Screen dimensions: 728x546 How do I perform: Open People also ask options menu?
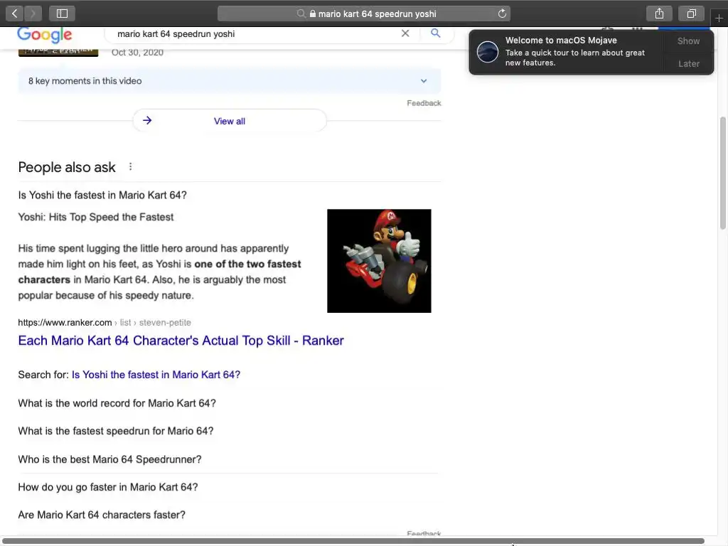point(131,166)
